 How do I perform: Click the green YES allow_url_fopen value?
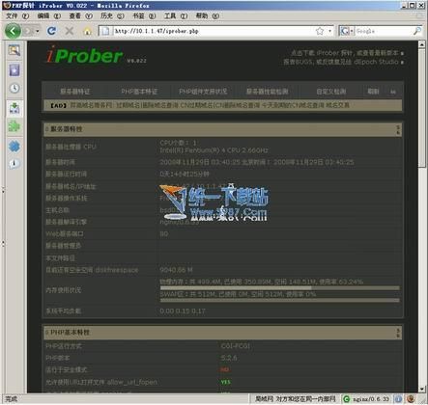coord(226,382)
